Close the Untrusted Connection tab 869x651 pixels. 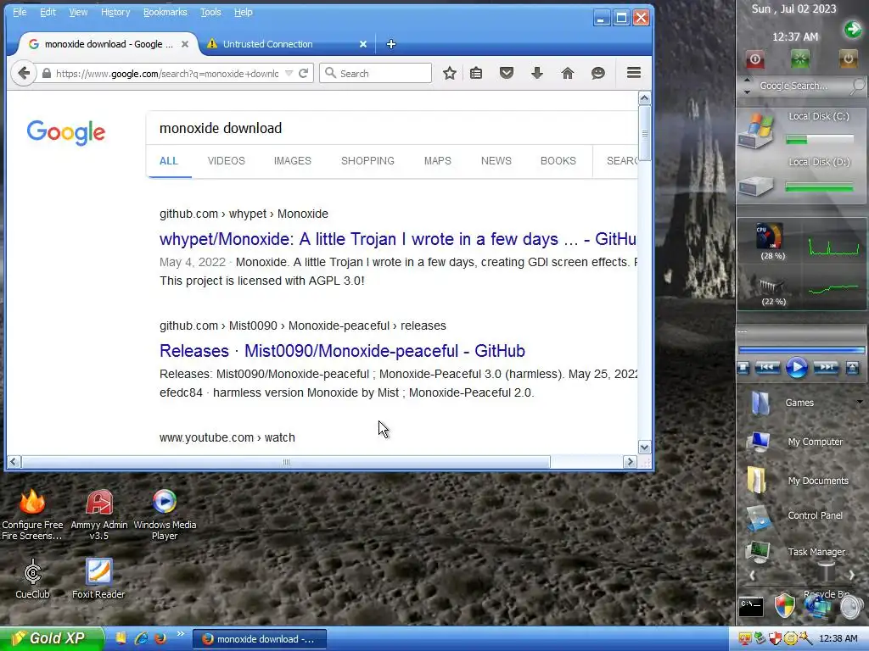[363, 44]
